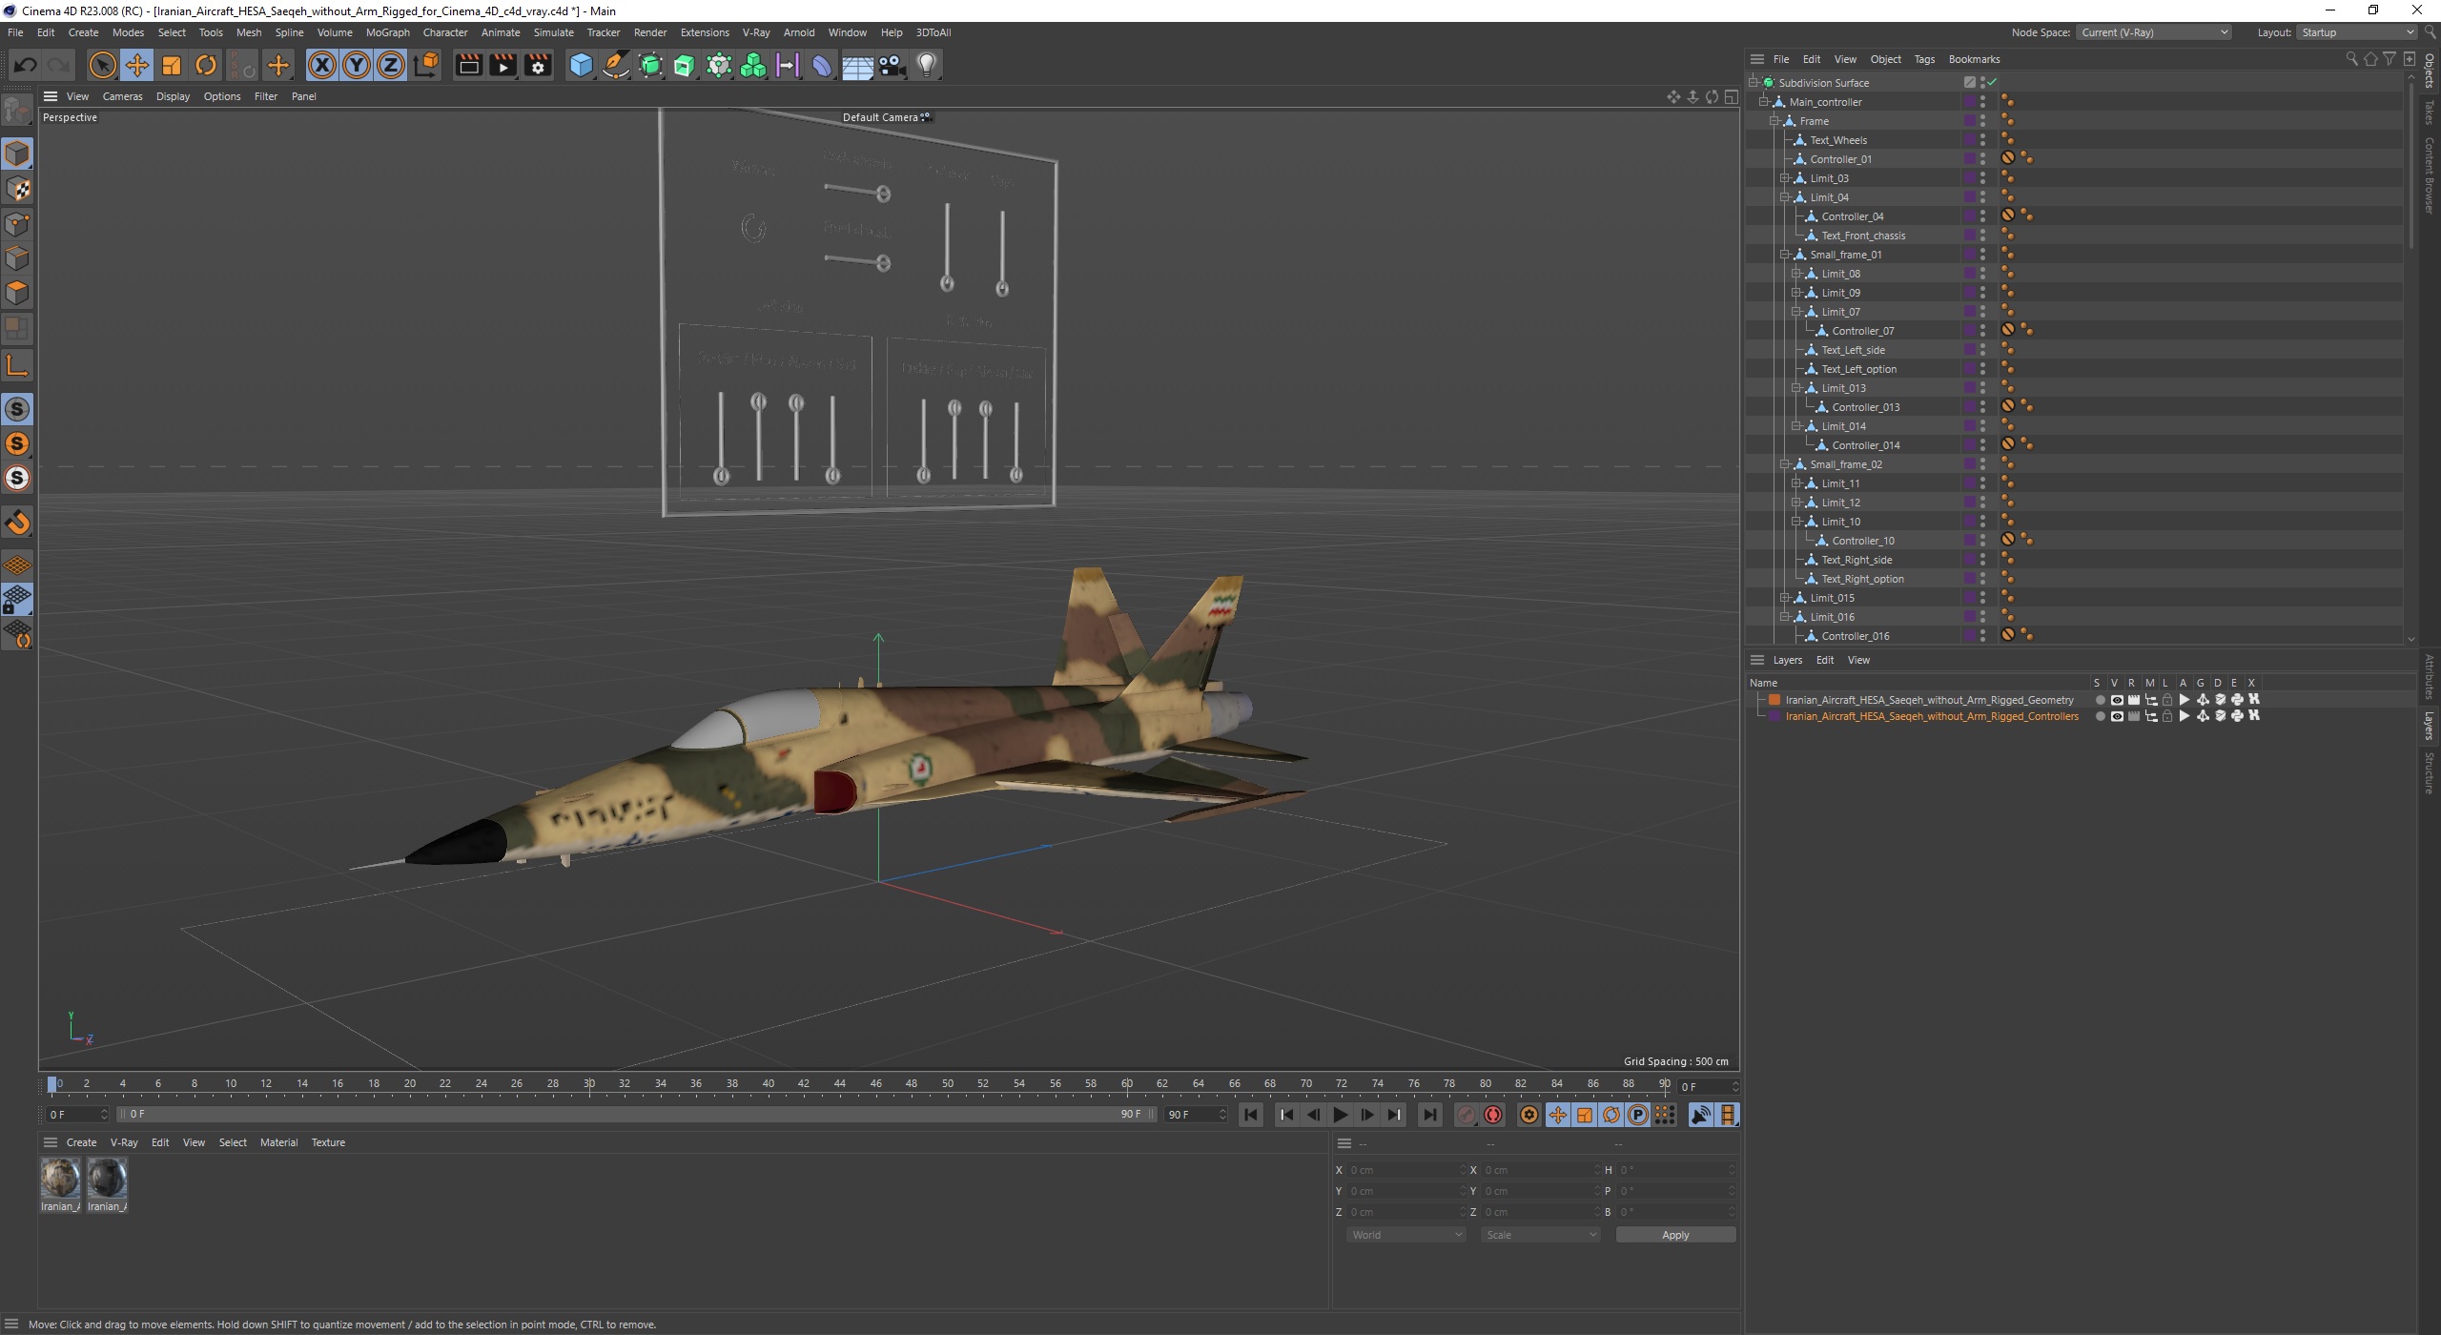
Task: Toggle Z axis lock
Action: point(391,65)
